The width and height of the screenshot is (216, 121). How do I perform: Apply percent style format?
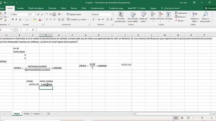99,19
